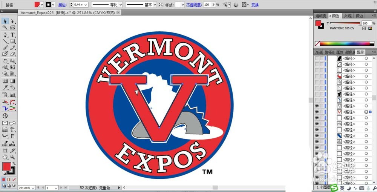Hide the gray saw blade thumbnail path
The height and width of the screenshot is (192, 377).
[x=317, y=124]
